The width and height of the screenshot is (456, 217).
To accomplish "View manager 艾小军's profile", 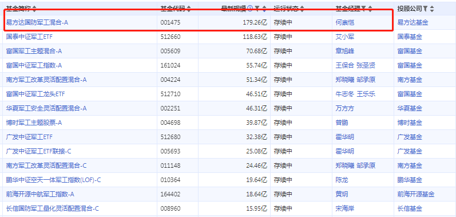I will coord(344,37).
